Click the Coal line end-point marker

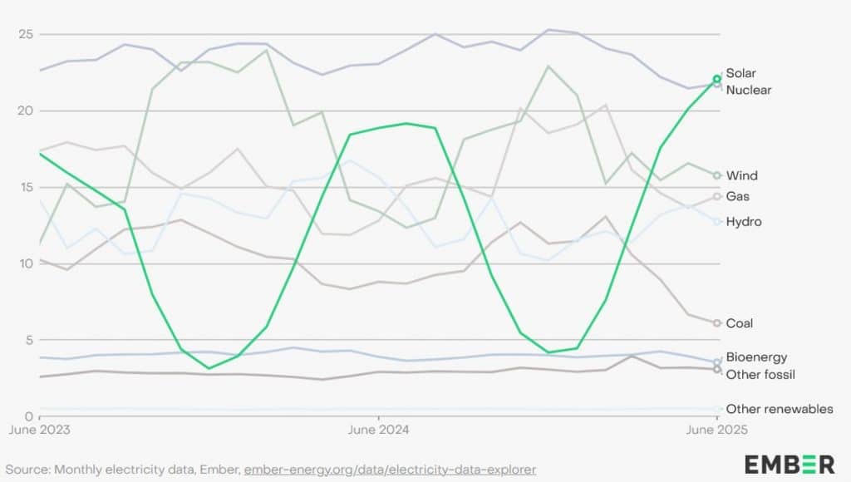click(x=717, y=323)
